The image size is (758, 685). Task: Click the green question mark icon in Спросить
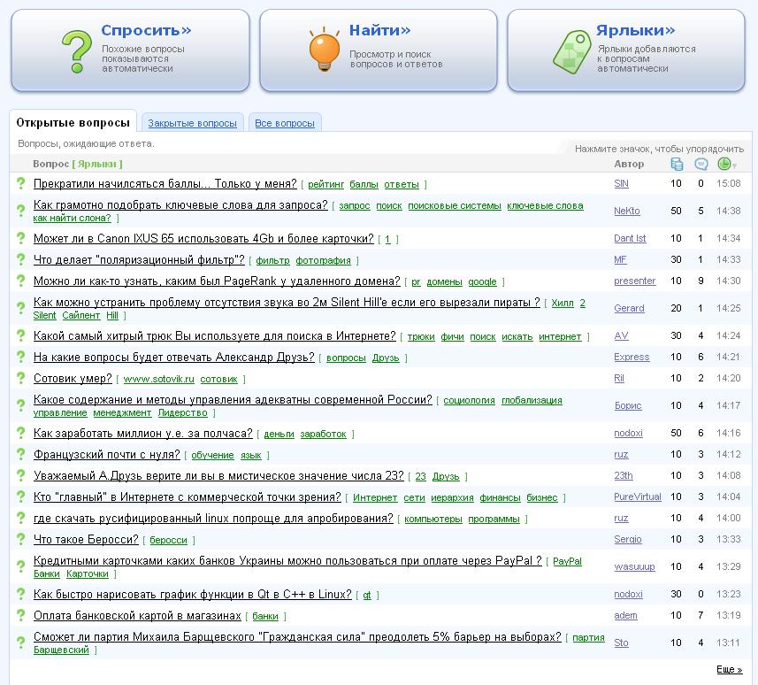[x=76, y=50]
